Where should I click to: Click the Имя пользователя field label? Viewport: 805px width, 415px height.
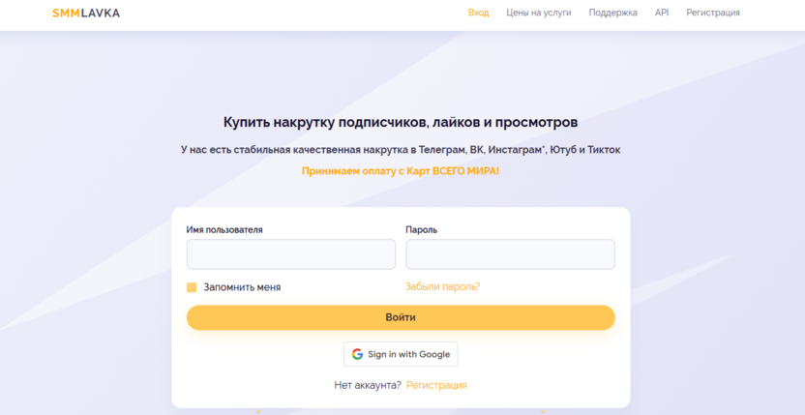[x=224, y=230]
